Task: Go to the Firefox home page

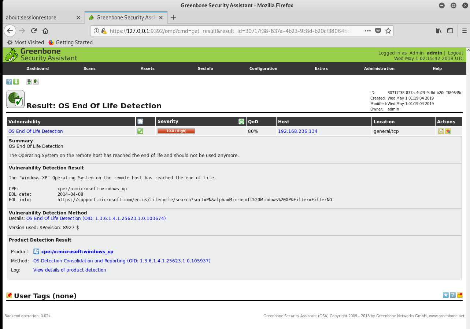Action: click(x=45, y=31)
